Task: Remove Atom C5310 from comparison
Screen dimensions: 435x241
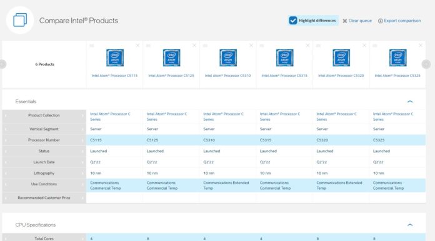Action: tap(251, 45)
